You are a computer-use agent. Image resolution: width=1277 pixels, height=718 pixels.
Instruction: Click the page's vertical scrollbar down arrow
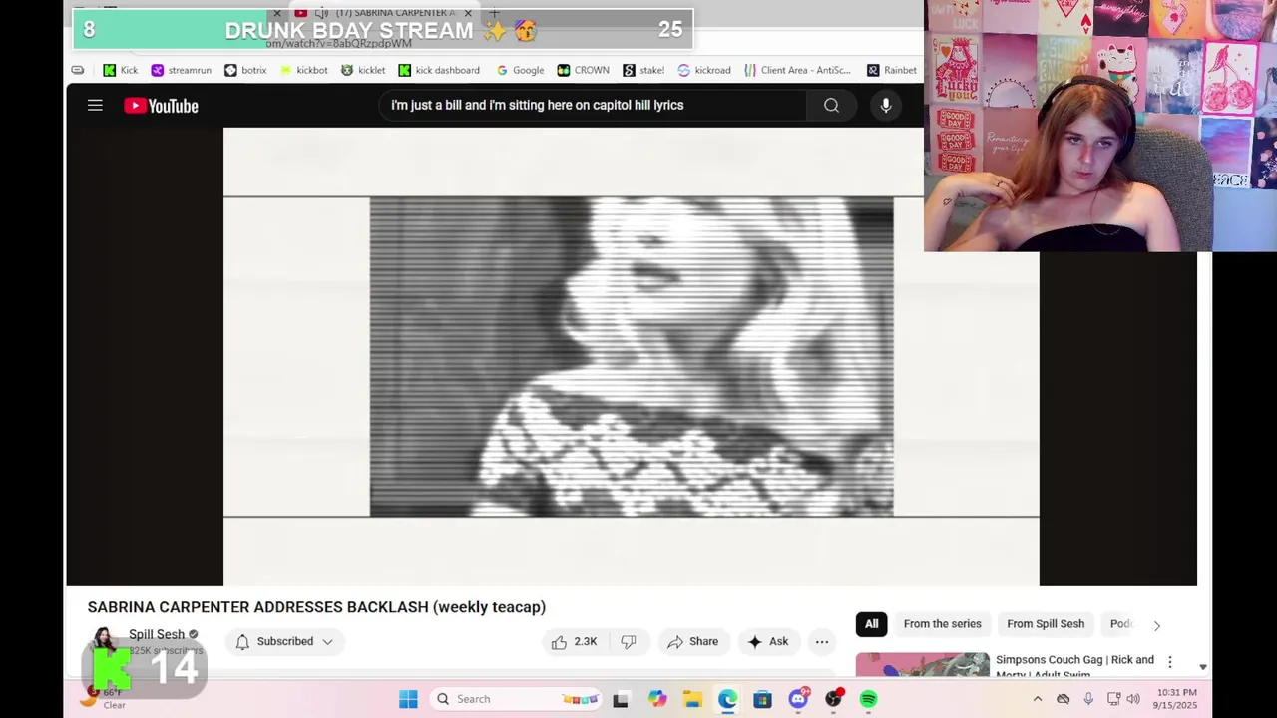tap(1203, 667)
